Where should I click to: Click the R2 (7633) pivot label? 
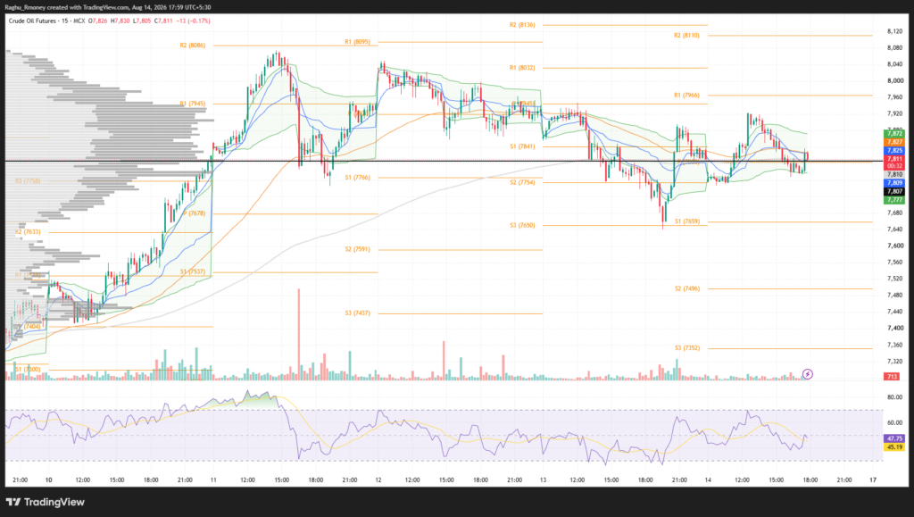(28, 232)
